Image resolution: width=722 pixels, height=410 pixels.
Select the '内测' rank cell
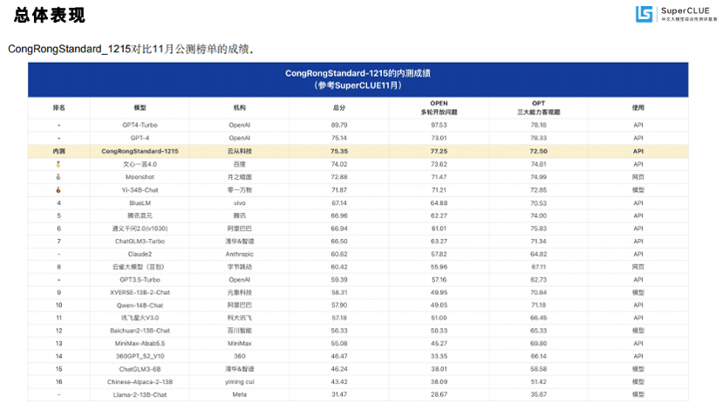(59, 151)
